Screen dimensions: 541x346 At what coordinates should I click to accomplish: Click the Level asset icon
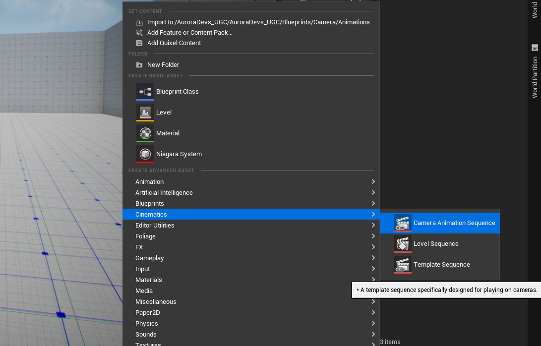[x=145, y=113]
